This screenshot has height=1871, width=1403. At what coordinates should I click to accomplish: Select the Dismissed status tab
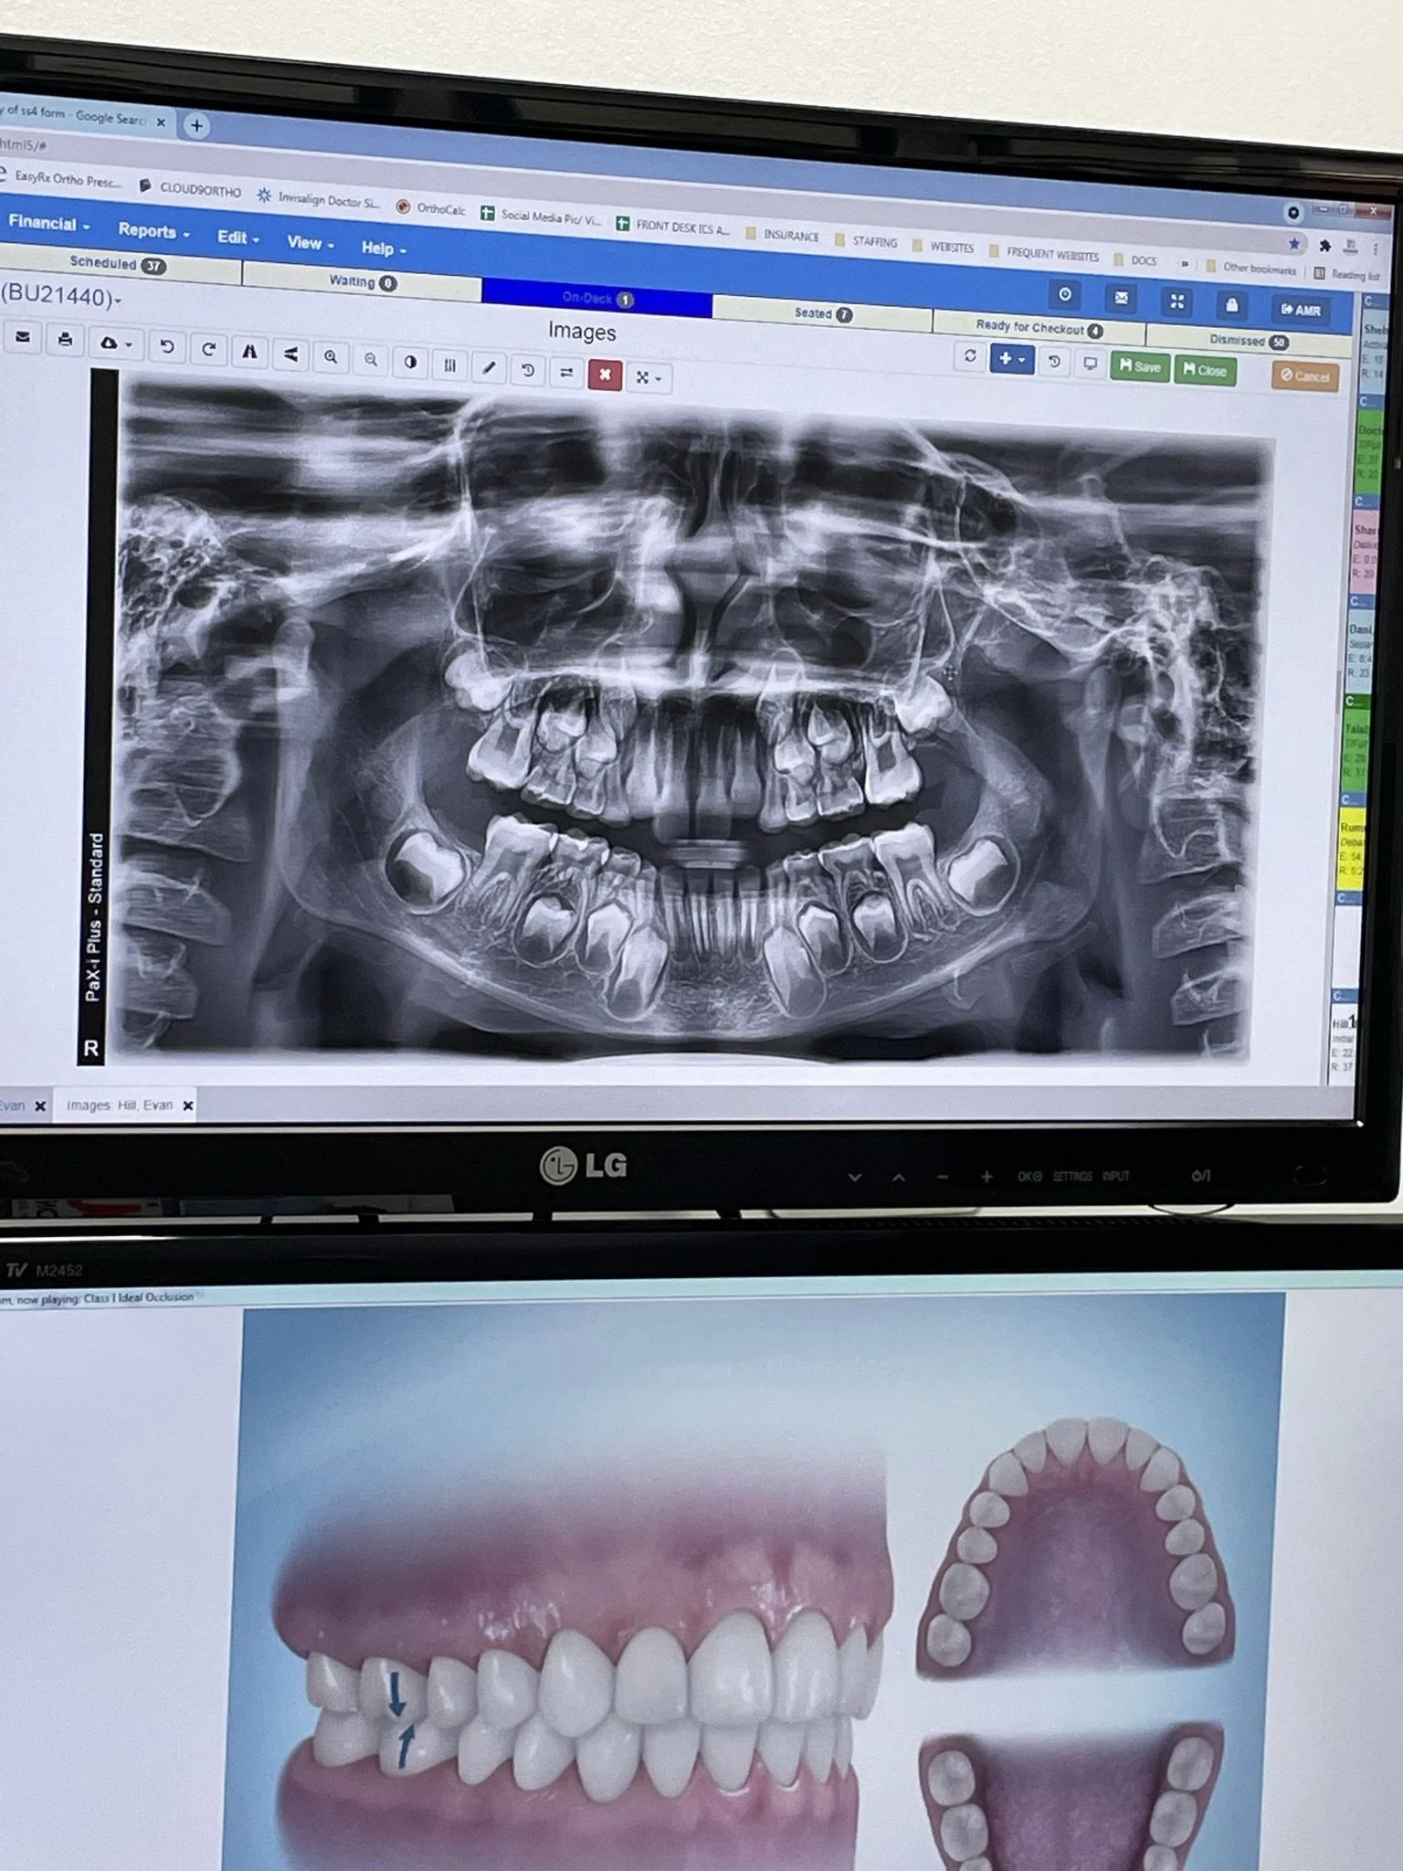(1248, 341)
